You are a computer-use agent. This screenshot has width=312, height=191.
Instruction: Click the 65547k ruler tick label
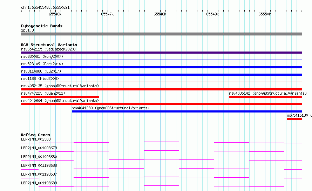click(x=108, y=14)
